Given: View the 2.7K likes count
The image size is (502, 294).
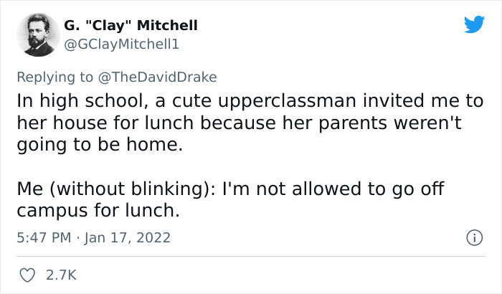Looking at the screenshot, I should point(60,275).
